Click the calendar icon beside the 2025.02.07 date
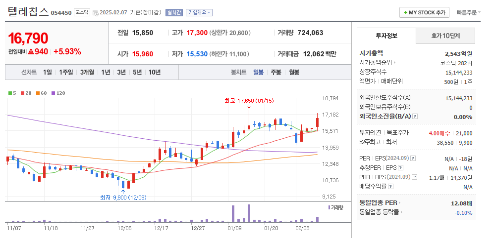Viewport: 494px width, 238px height. coord(95,13)
